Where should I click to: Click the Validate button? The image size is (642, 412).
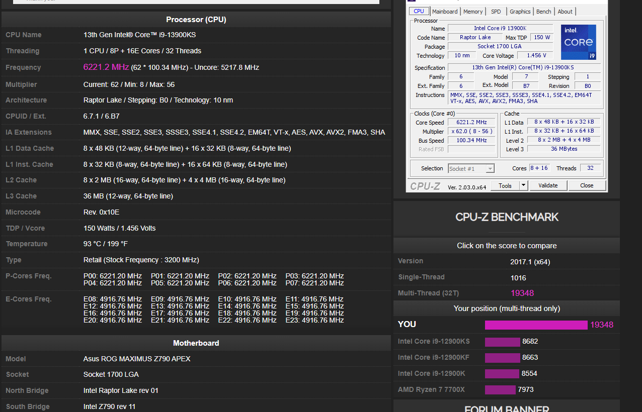pyautogui.click(x=548, y=185)
